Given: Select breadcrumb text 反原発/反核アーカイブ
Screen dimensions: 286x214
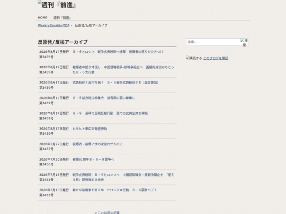Looking at the screenshot, I should 91,25.
